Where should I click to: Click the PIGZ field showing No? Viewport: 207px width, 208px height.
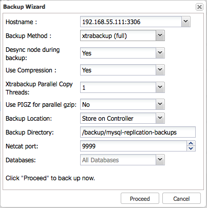pyautogui.click(x=118, y=104)
